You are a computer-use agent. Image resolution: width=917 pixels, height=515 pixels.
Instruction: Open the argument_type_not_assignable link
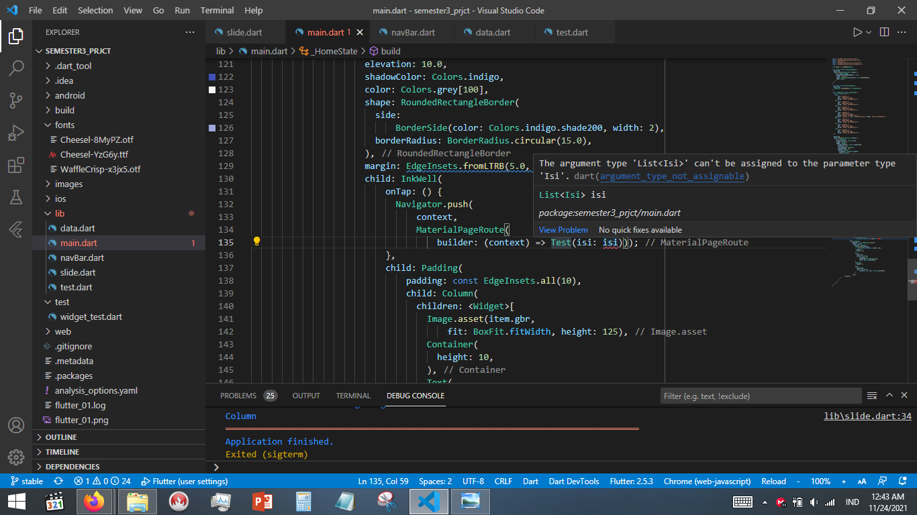672,176
